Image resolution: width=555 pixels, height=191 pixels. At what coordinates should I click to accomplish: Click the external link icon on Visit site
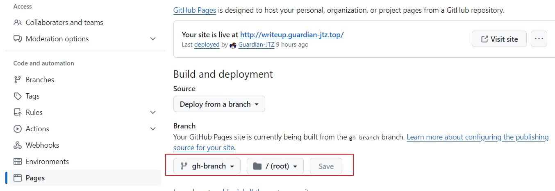coord(484,39)
